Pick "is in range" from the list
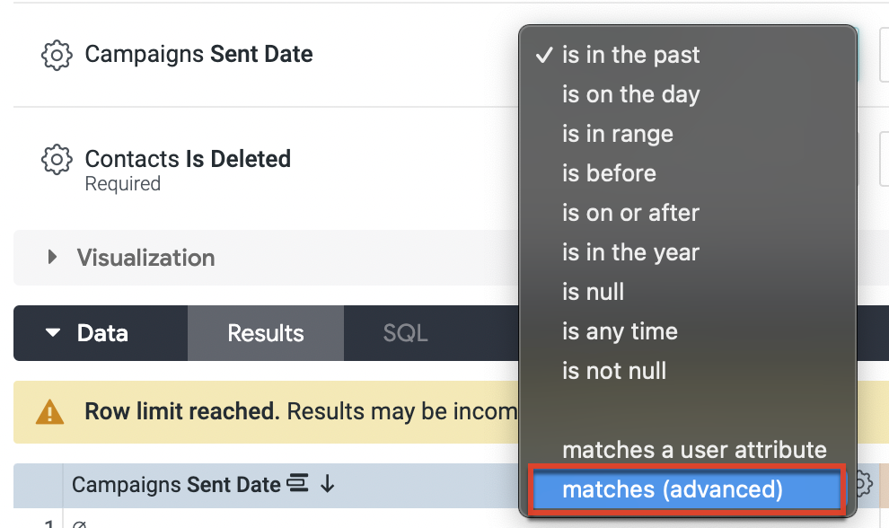 pos(617,134)
